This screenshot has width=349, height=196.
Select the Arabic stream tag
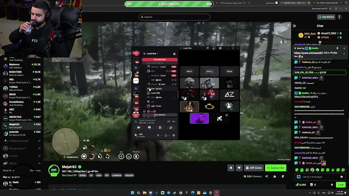tap(82, 175)
